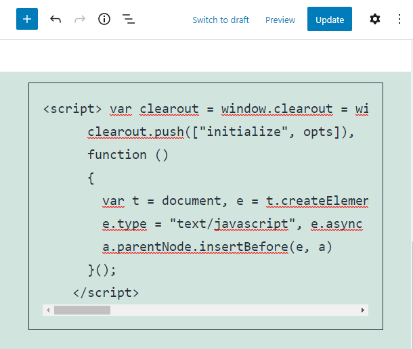
Task: Click the closing </script> tag text
Action: [x=106, y=293]
